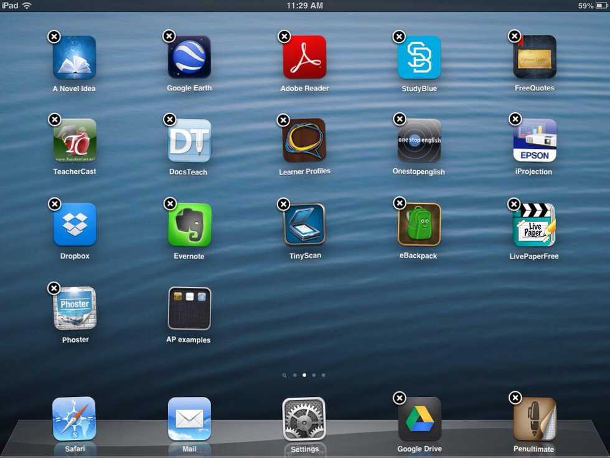Launch Adobe Reader app
Screen dimensions: 610x458
coord(304,57)
